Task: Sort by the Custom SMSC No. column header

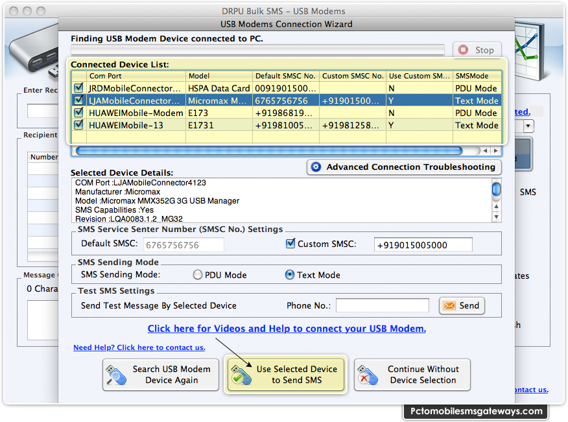Action: (x=353, y=76)
